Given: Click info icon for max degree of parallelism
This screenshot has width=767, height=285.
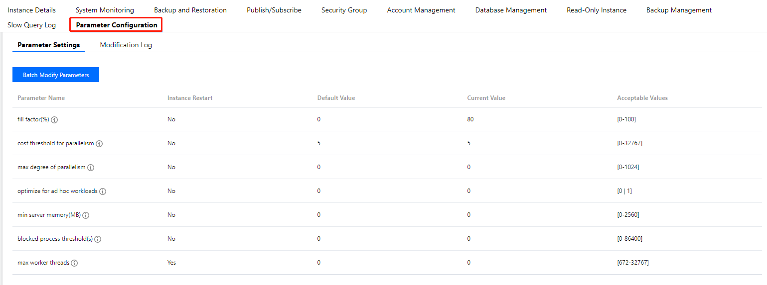Looking at the screenshot, I should (x=91, y=168).
